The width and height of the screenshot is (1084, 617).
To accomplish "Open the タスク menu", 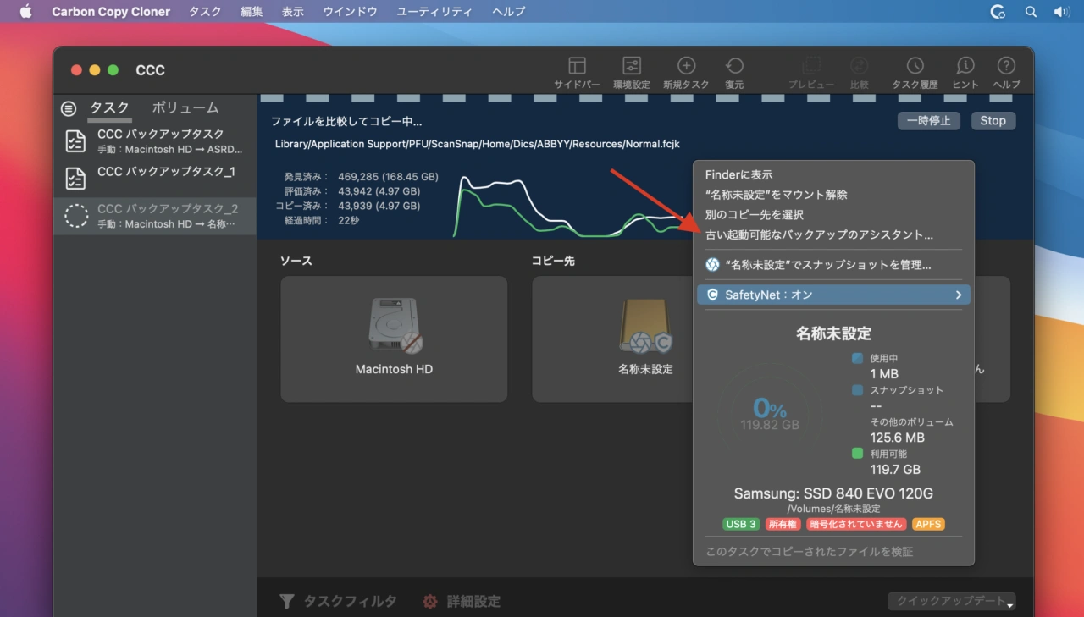I will click(x=205, y=12).
